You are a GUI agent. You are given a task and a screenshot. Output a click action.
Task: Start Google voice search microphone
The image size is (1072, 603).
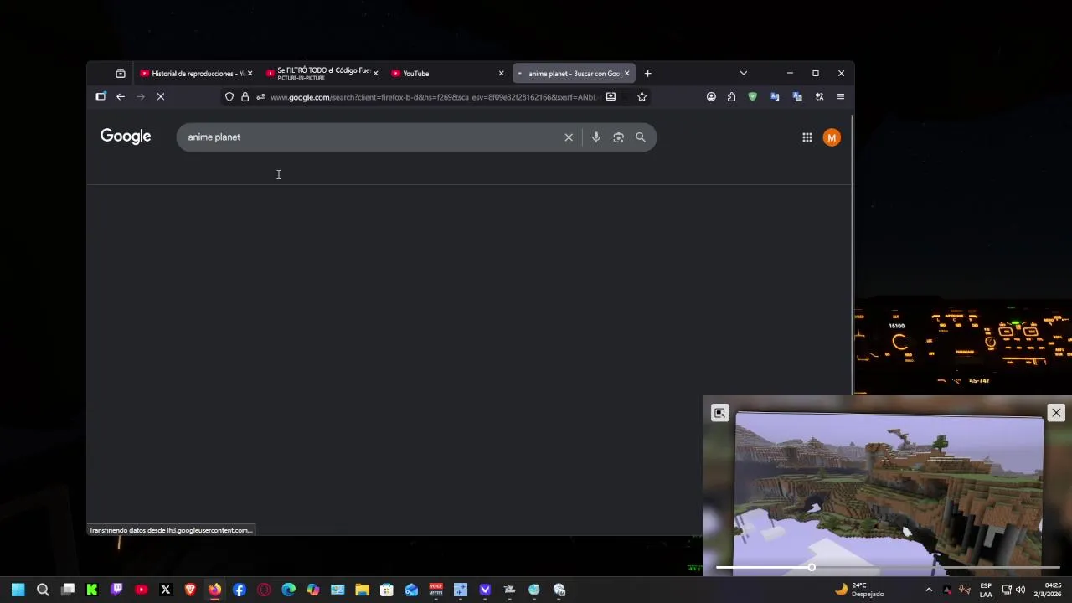click(x=595, y=137)
